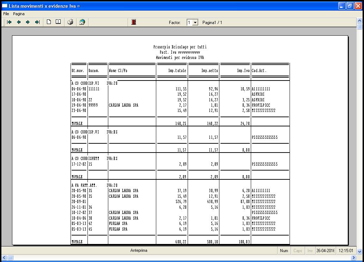Click amount 526,79 in 28-09-01 row

pyautogui.click(x=181, y=202)
